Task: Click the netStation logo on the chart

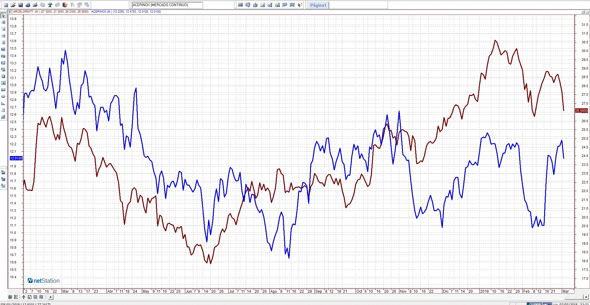Action: (44, 281)
